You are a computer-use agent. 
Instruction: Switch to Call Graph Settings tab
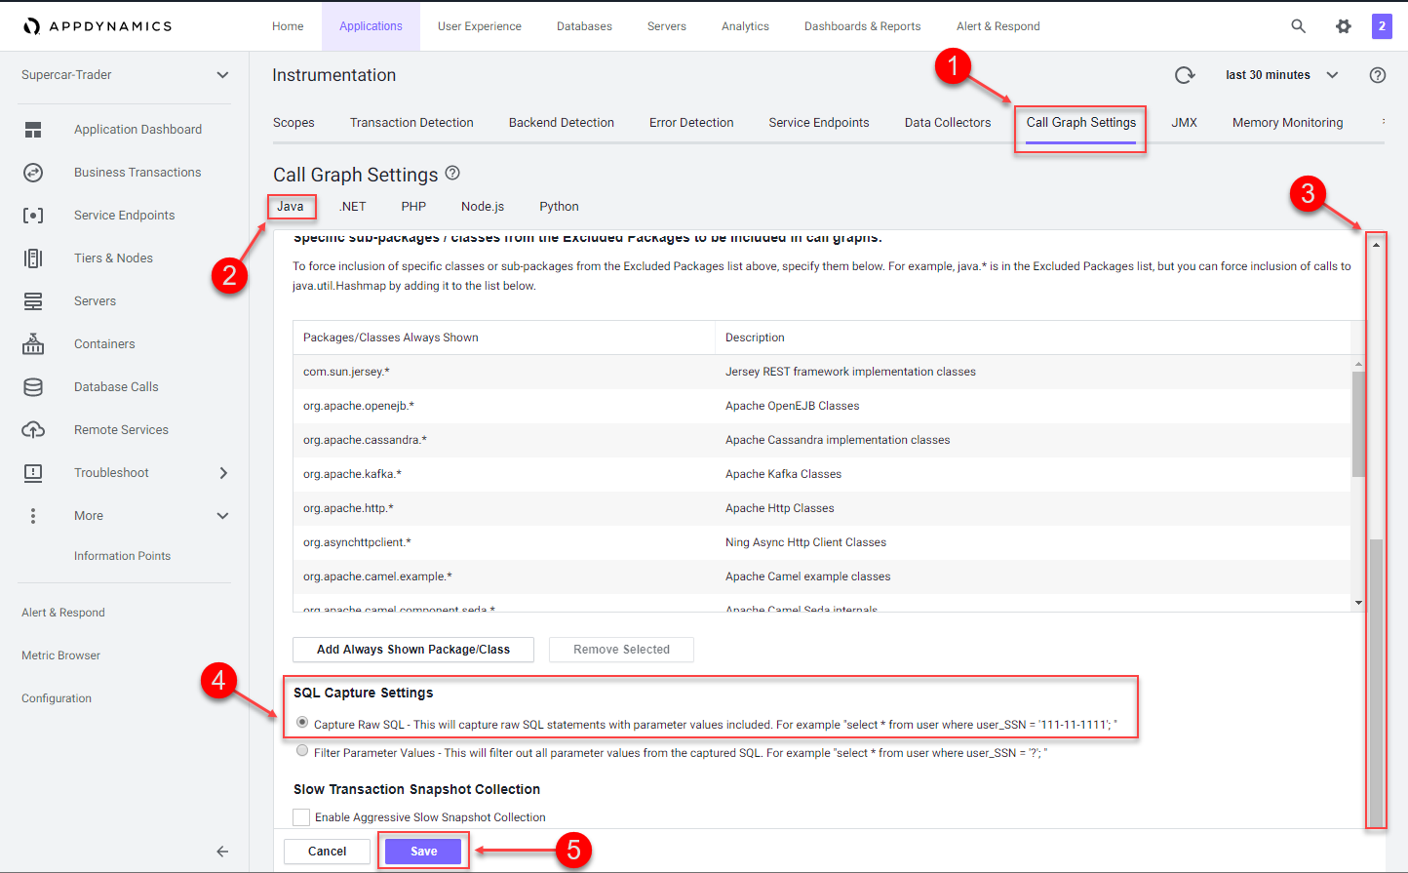pos(1080,123)
